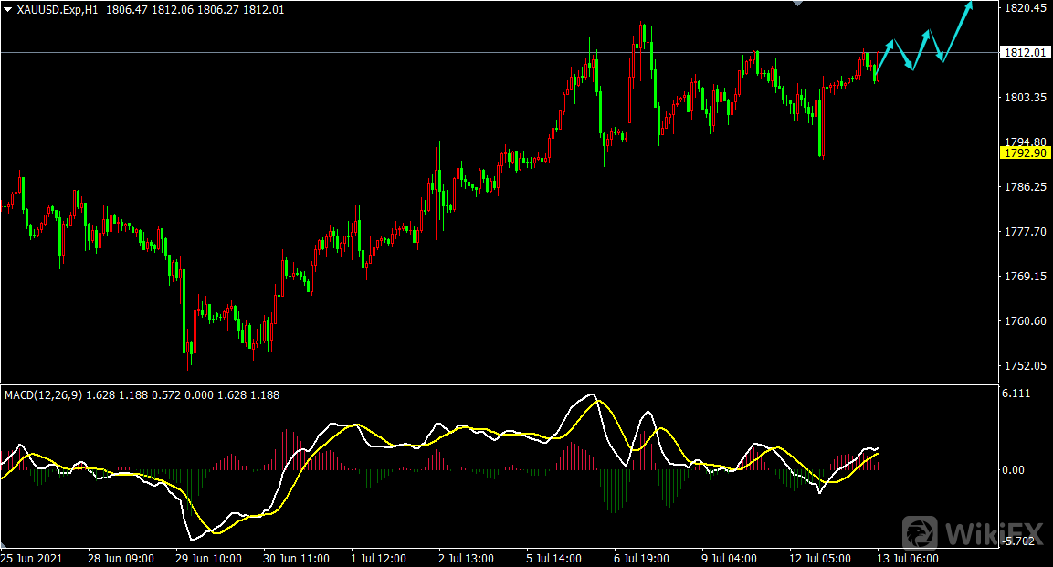
Task: Click the chart shift triangle at top edge
Action: [x=798, y=4]
